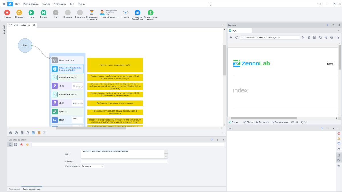
Task: Select the Start node
Action: pos(25,45)
